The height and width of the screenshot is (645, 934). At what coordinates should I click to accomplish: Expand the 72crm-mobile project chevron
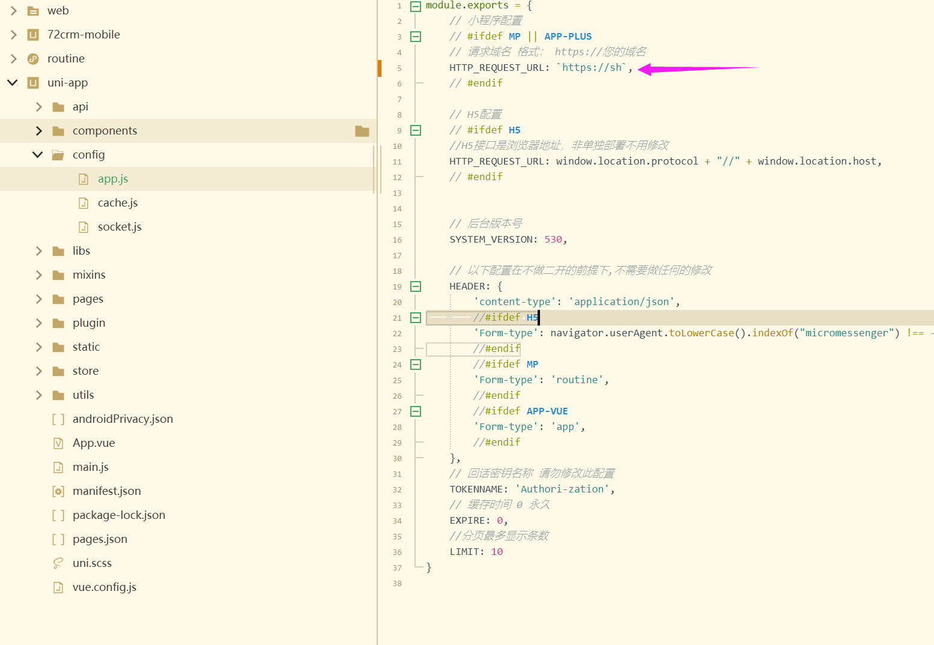(x=13, y=35)
